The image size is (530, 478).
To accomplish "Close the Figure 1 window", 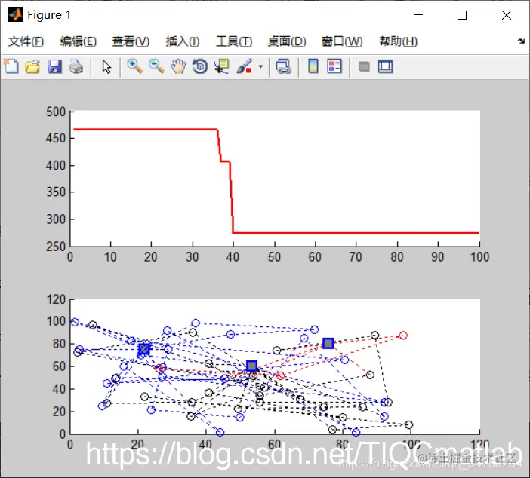I will pos(507,15).
